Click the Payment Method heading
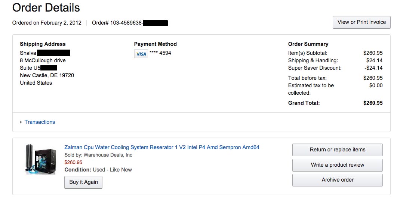The width and height of the screenshot is (397, 198). click(x=155, y=44)
